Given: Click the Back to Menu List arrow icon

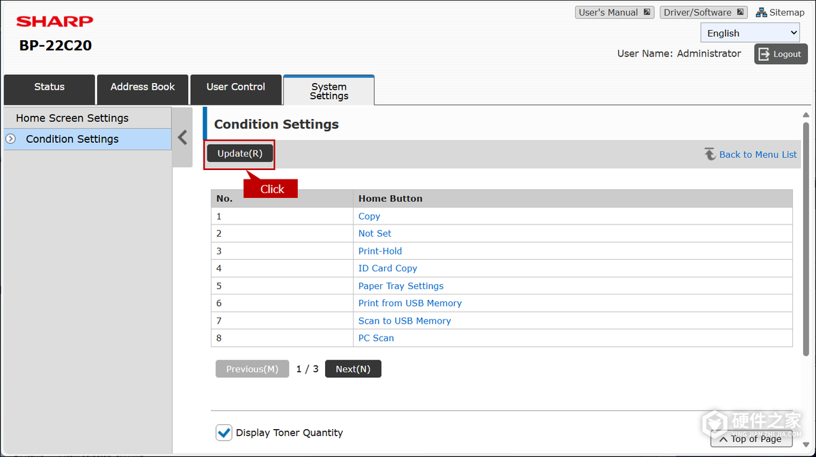Looking at the screenshot, I should pyautogui.click(x=710, y=154).
